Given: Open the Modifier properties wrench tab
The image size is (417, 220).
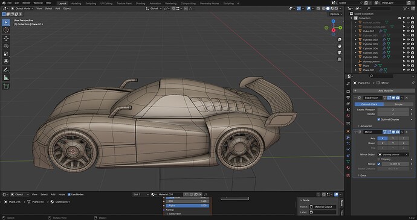Looking at the screenshot, I should coord(348,137).
